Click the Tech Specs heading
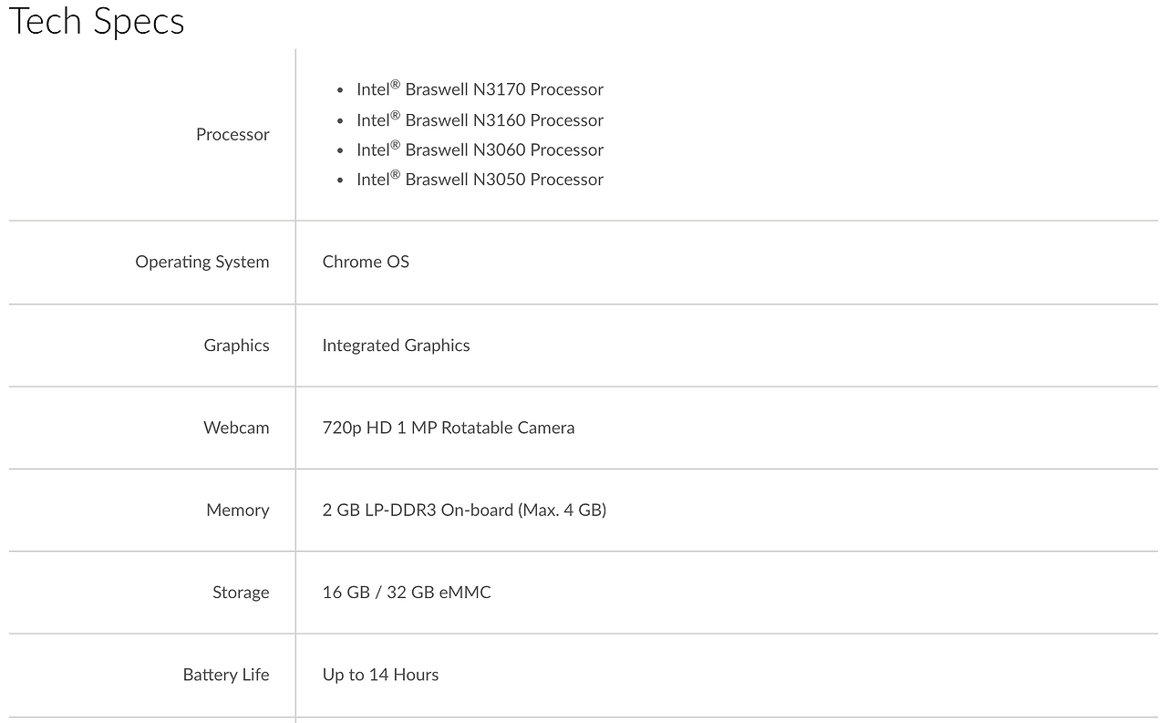This screenshot has width=1167, height=723. tap(97, 22)
